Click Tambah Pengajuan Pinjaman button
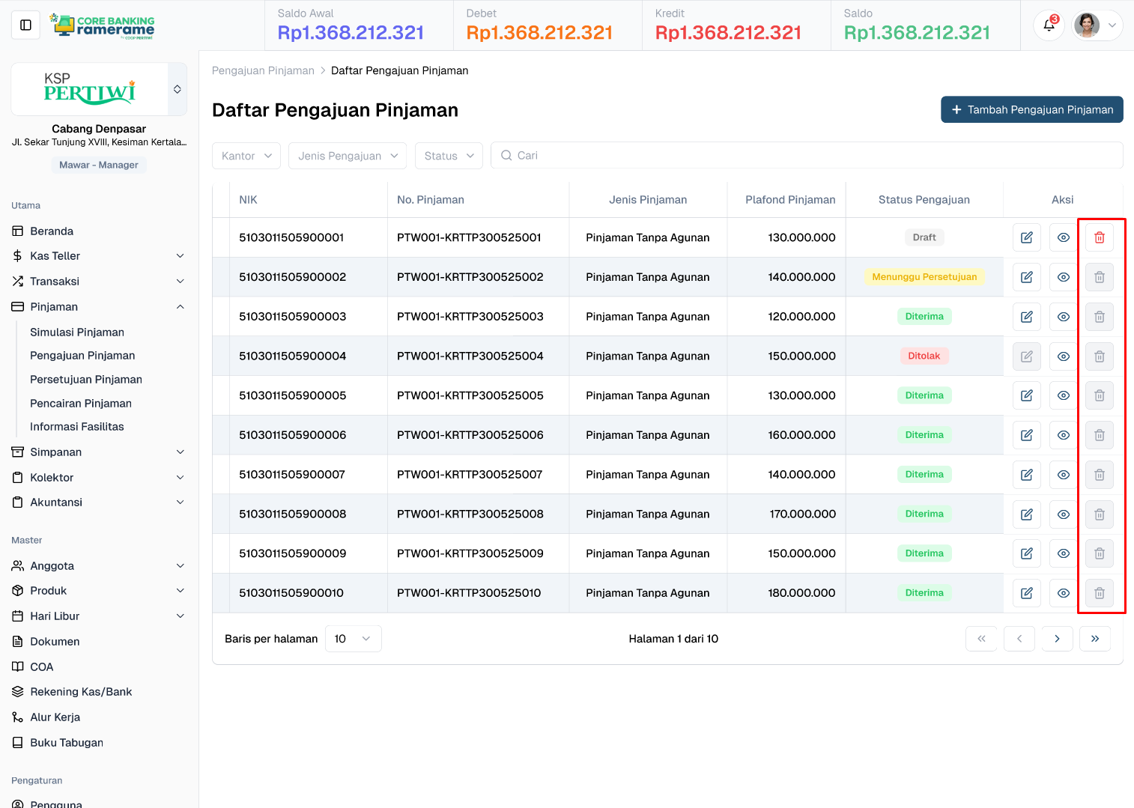The image size is (1134, 808). (1031, 109)
